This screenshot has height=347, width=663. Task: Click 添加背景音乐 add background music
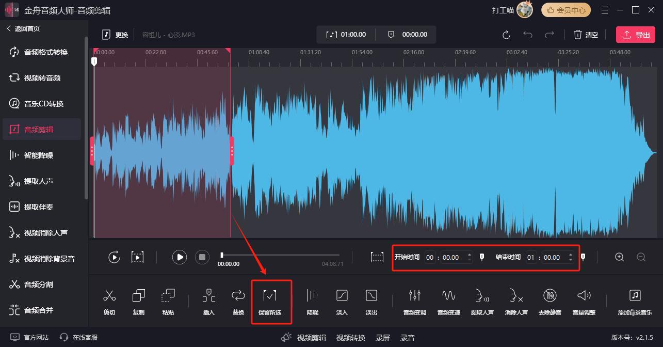pyautogui.click(x=635, y=301)
